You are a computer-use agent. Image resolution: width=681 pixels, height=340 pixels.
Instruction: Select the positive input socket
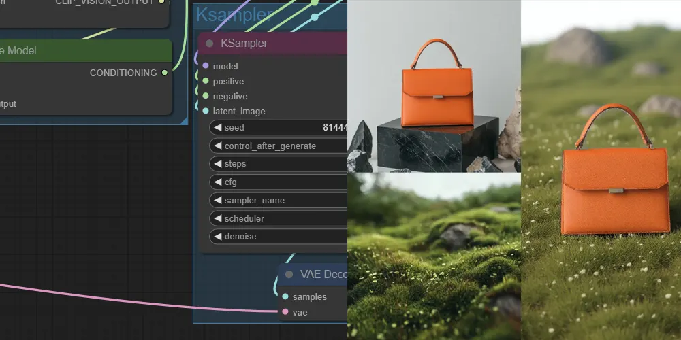pos(206,81)
